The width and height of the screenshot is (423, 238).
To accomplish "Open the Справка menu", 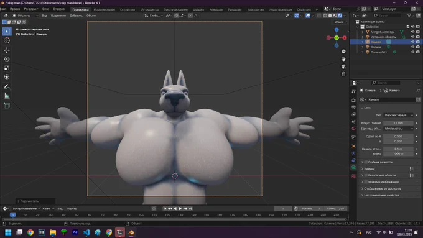I will (x=58, y=9).
